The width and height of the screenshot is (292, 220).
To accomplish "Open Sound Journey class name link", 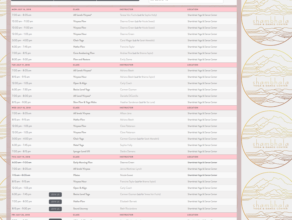I will [x=80, y=209].
